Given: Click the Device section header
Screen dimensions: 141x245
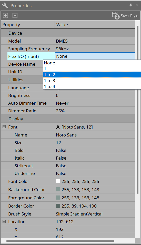Looking at the screenshot, I should click(68, 33).
